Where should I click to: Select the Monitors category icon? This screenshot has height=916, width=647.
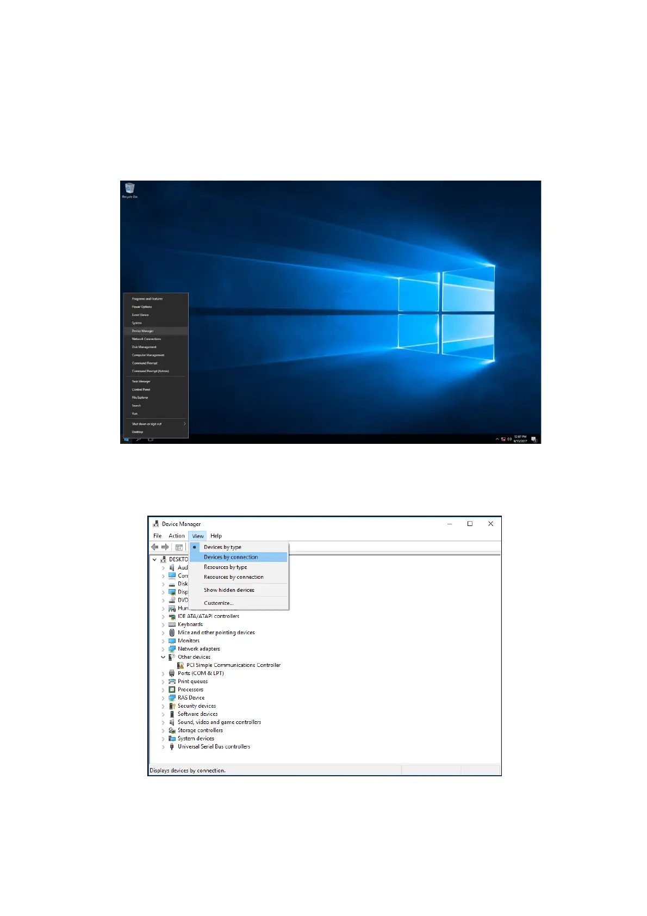(172, 641)
